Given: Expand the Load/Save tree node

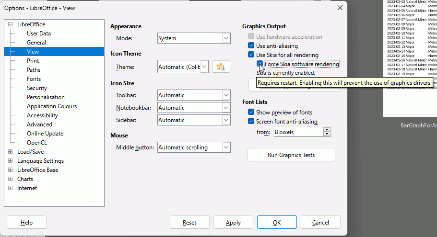Looking at the screenshot, I should pos(10,152).
